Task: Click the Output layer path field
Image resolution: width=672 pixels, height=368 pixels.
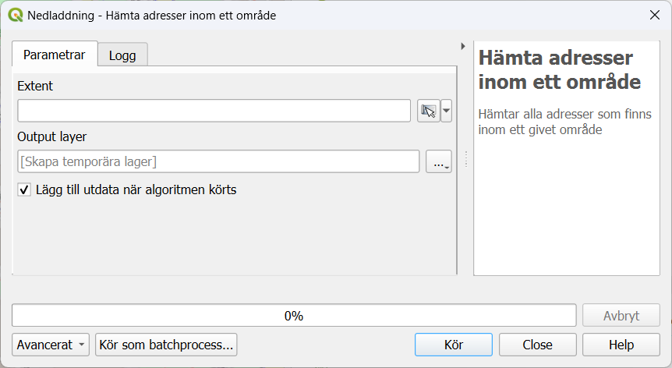Action: click(x=218, y=161)
